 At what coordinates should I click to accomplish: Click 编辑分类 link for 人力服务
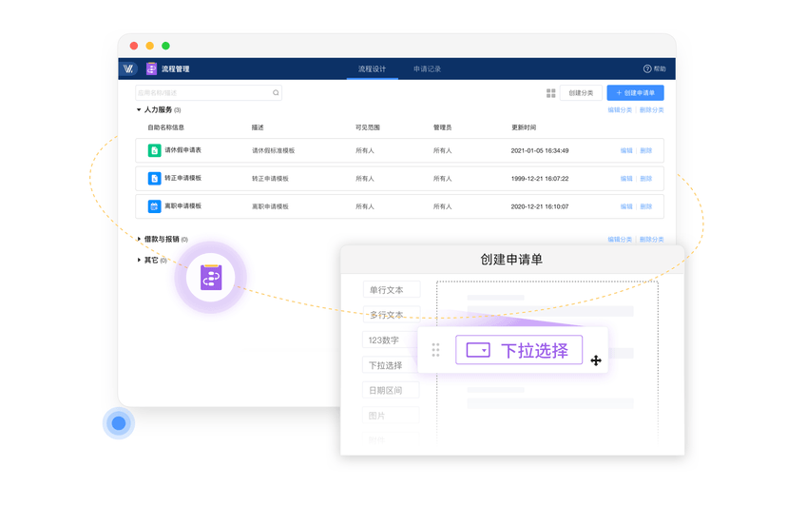620,110
